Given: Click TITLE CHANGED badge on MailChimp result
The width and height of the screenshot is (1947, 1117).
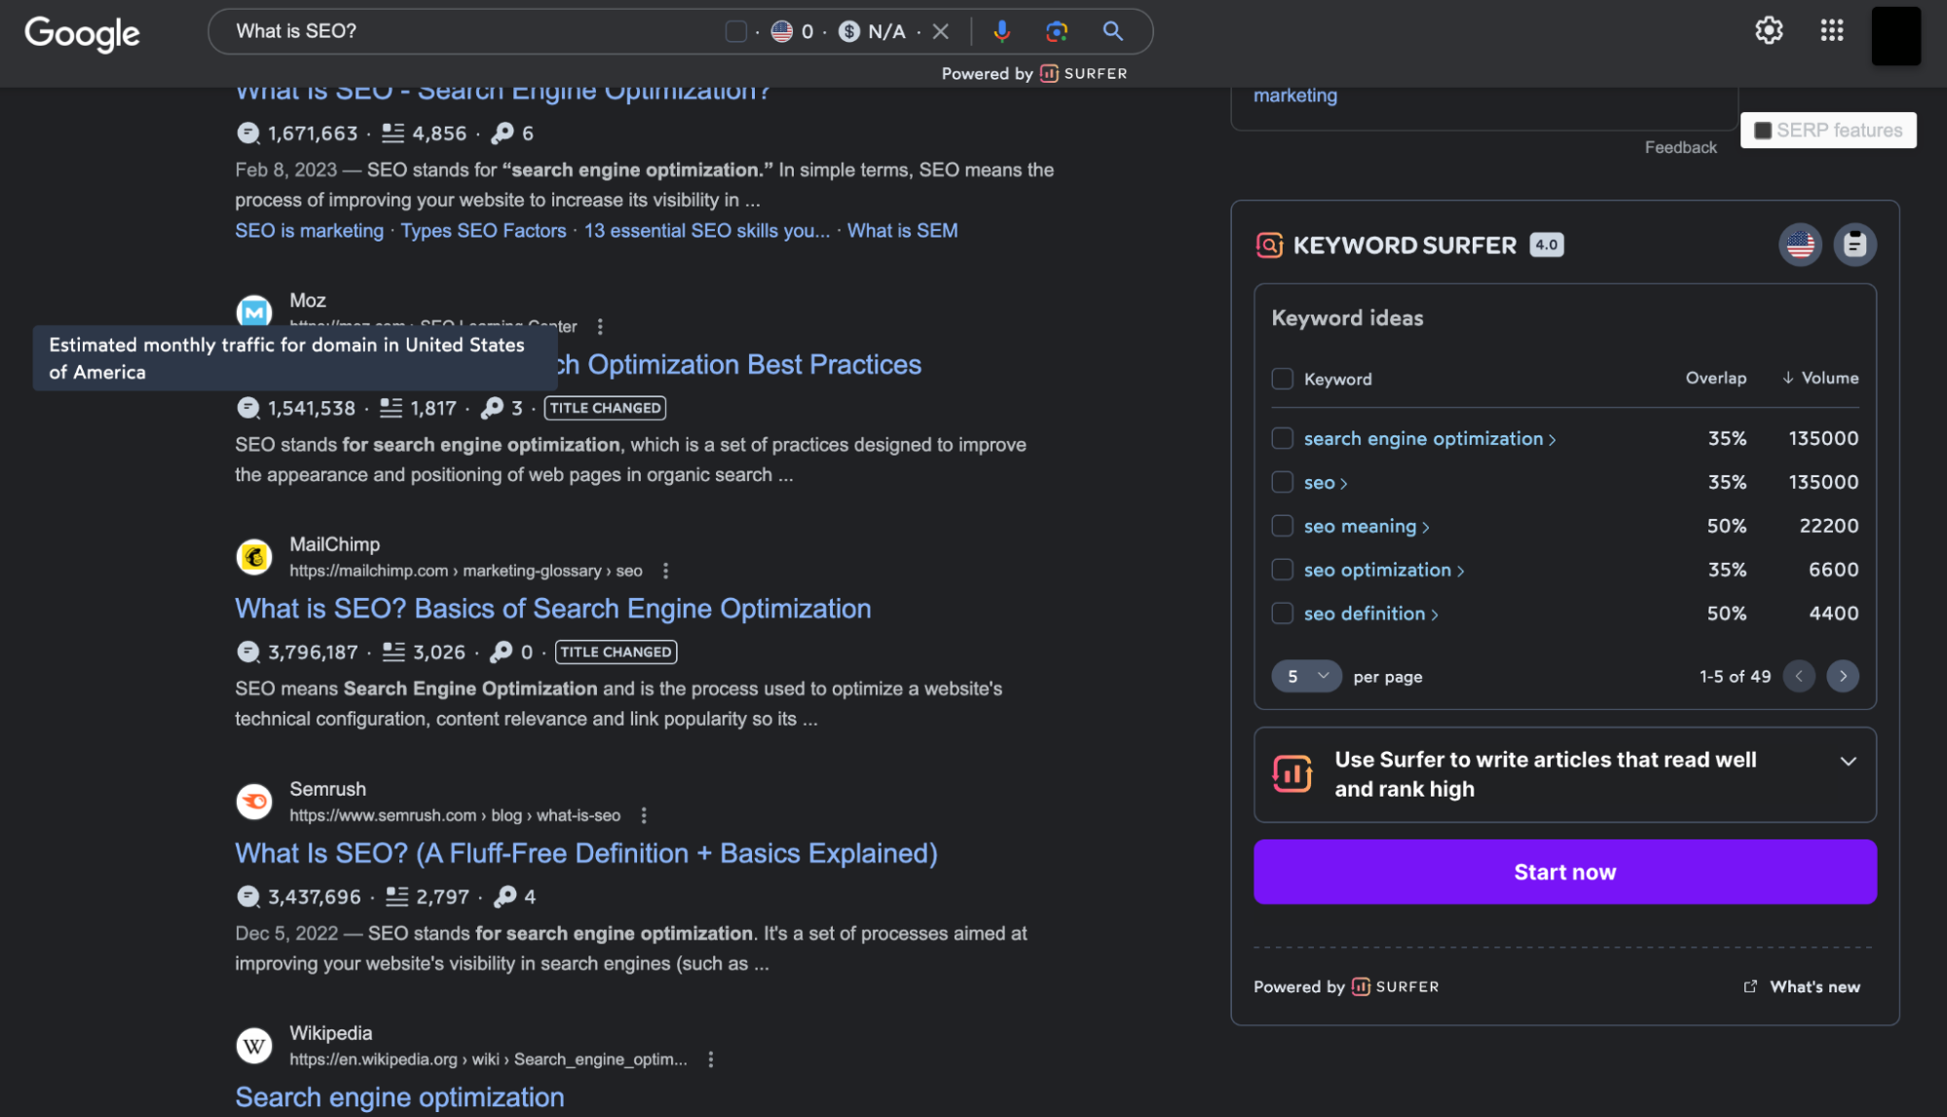Looking at the screenshot, I should 616,652.
